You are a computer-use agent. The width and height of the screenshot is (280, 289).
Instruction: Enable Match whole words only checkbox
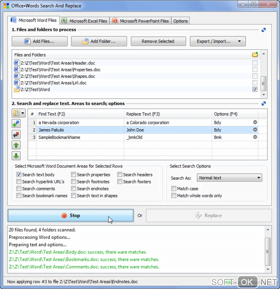pyautogui.click(x=174, y=195)
